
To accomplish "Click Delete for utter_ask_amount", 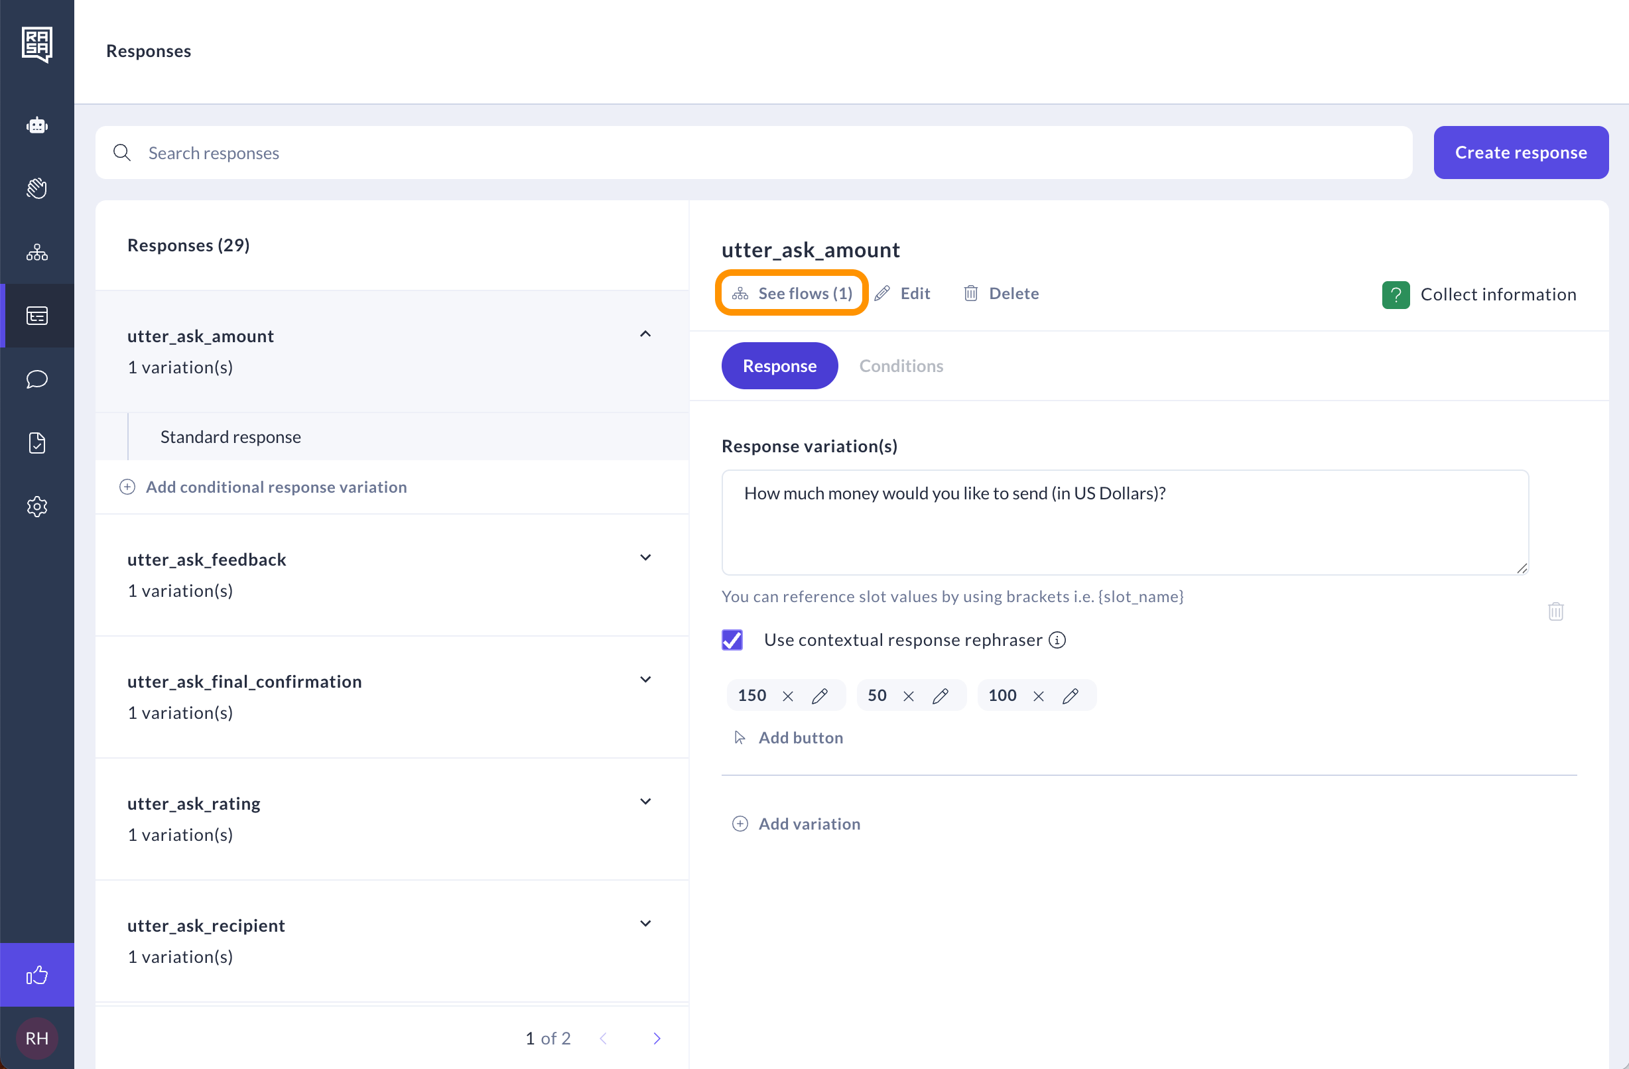I will [x=1001, y=294].
